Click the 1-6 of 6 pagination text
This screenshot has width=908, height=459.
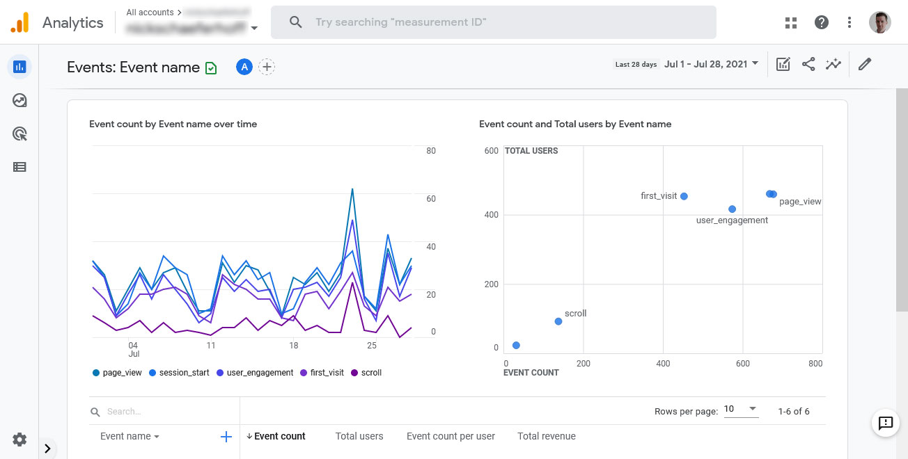794,412
